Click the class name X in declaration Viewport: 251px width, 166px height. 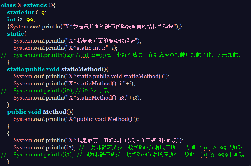(20, 6)
